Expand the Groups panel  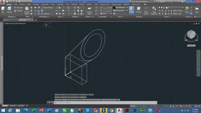(188, 17)
